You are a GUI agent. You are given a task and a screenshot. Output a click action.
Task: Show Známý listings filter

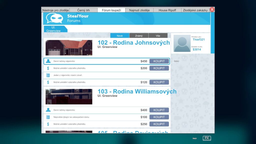click(139, 35)
